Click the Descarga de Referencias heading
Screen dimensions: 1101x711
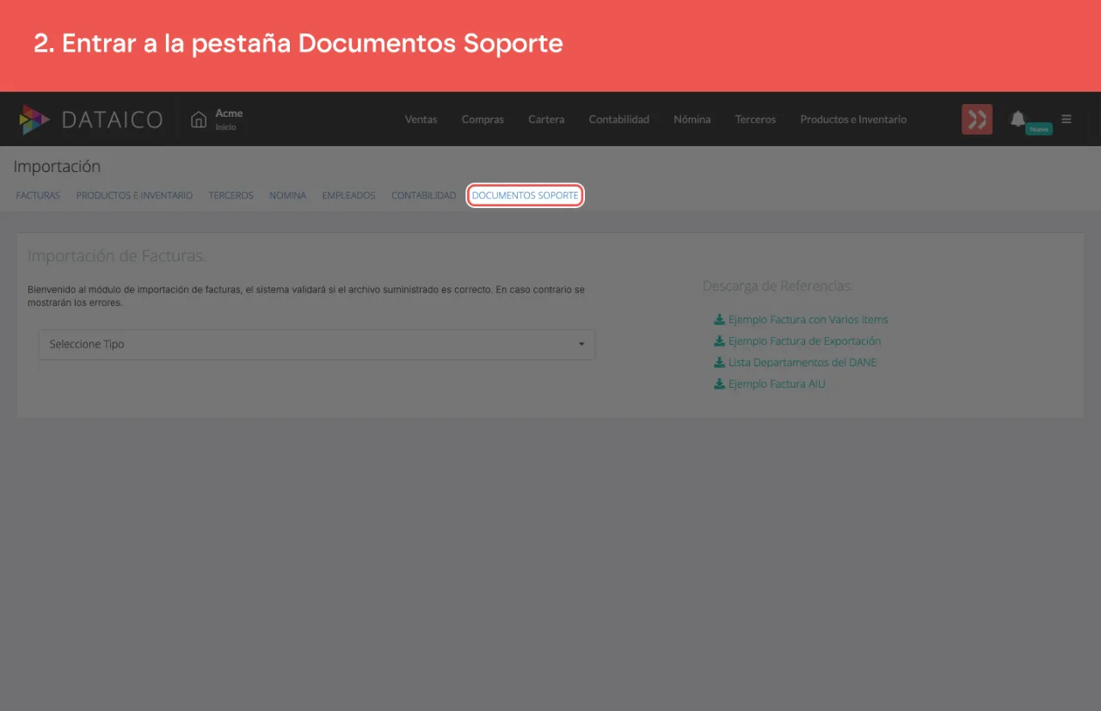click(x=778, y=286)
